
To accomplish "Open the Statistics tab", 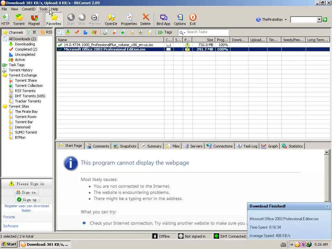I will pyautogui.click(x=292, y=146).
